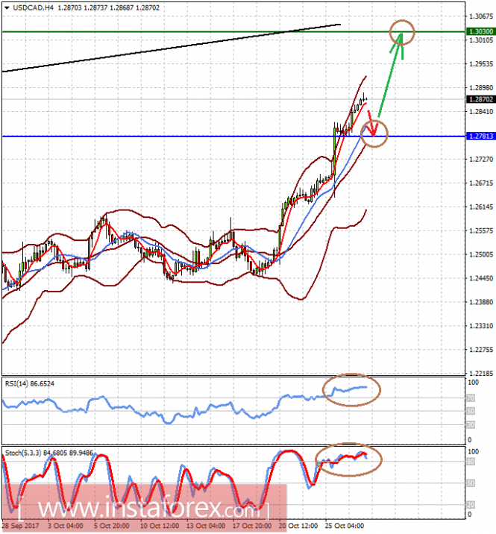
Task: Select the brown ellipse at 1.30300 target
Action: point(402,32)
